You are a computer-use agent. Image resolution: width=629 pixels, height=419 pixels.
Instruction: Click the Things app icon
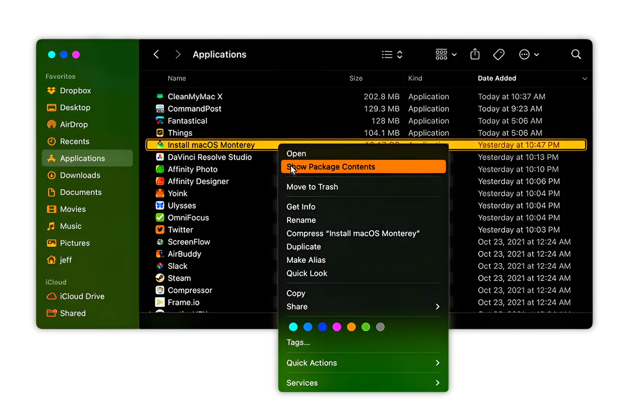(160, 133)
